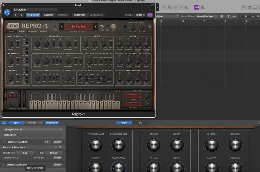Open the SA Crusher preset dropdown
This screenshot has height=172, width=260.
pyautogui.click(x=35, y=10)
